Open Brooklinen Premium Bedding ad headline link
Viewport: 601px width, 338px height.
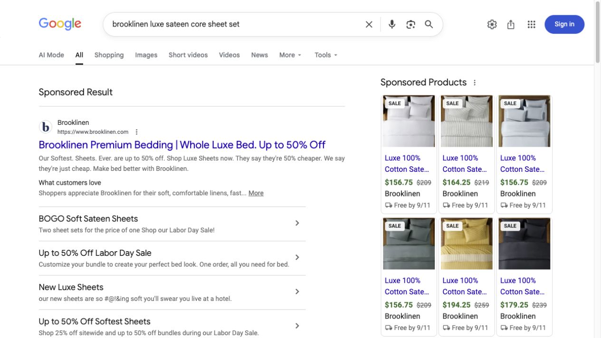click(182, 145)
